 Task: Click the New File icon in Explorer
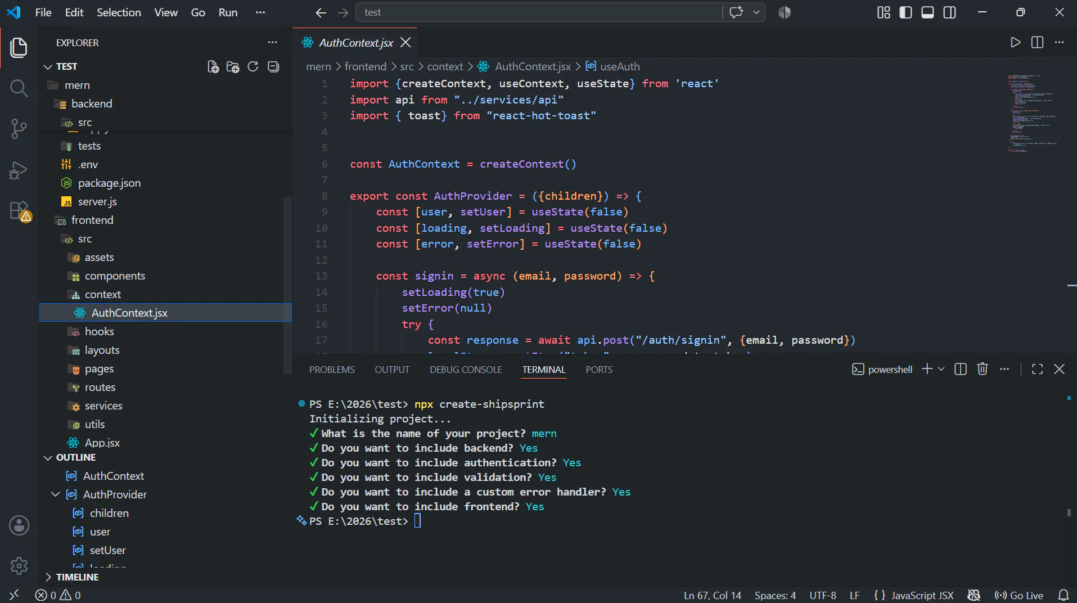(x=213, y=67)
